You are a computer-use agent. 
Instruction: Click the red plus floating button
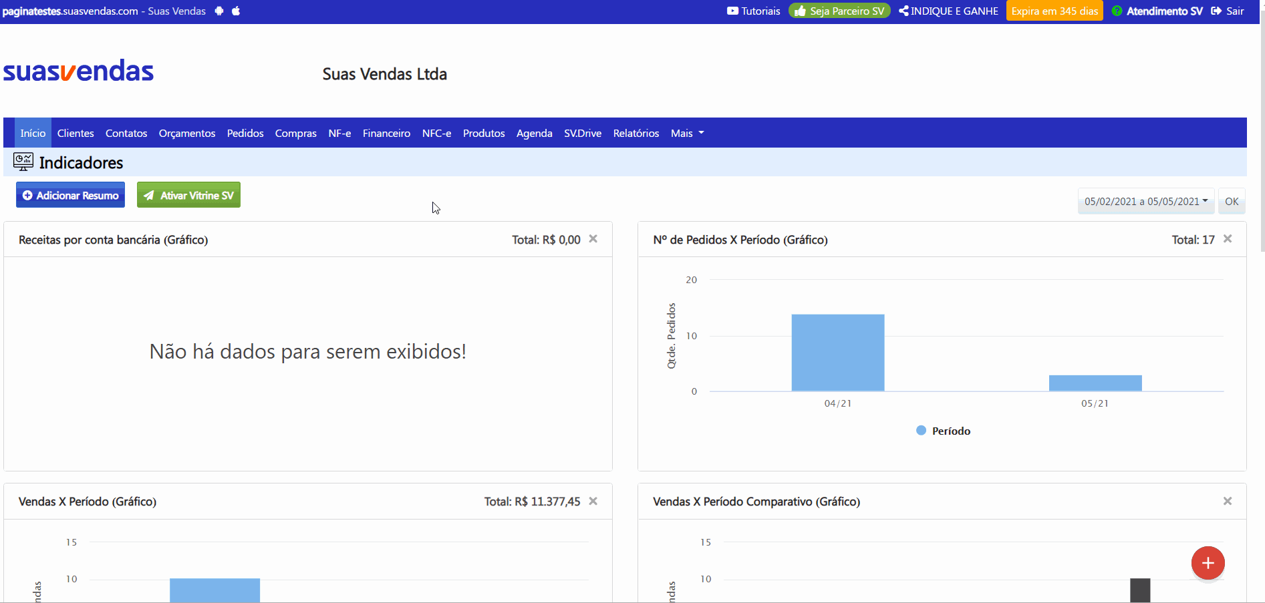tap(1208, 563)
